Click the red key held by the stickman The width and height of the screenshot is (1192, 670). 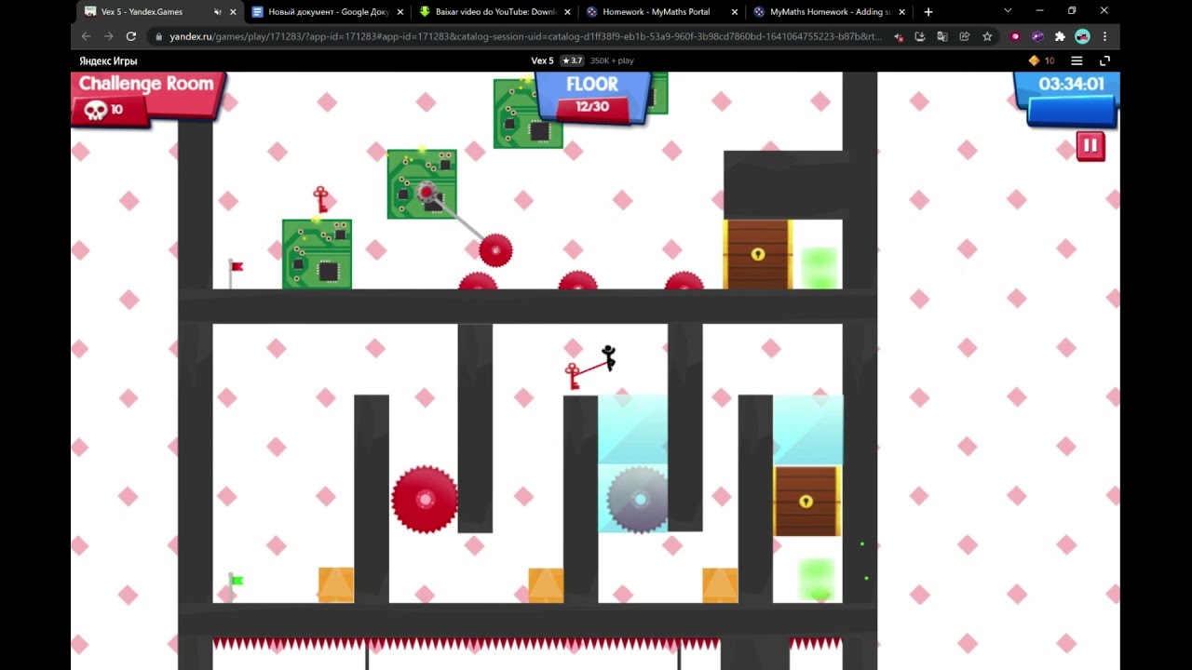pyautogui.click(x=573, y=376)
